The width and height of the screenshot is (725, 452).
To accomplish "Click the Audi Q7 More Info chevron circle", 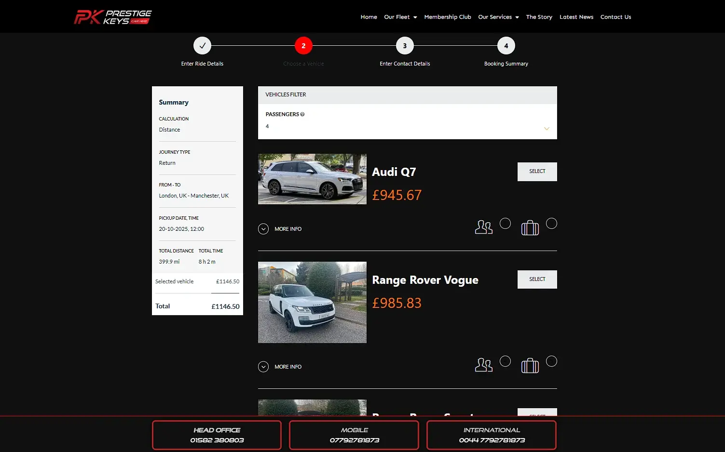I will pyautogui.click(x=263, y=229).
